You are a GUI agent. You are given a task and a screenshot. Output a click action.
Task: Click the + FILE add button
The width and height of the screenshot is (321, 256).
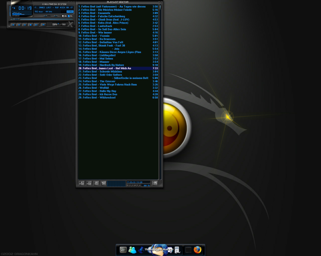tap(81, 183)
